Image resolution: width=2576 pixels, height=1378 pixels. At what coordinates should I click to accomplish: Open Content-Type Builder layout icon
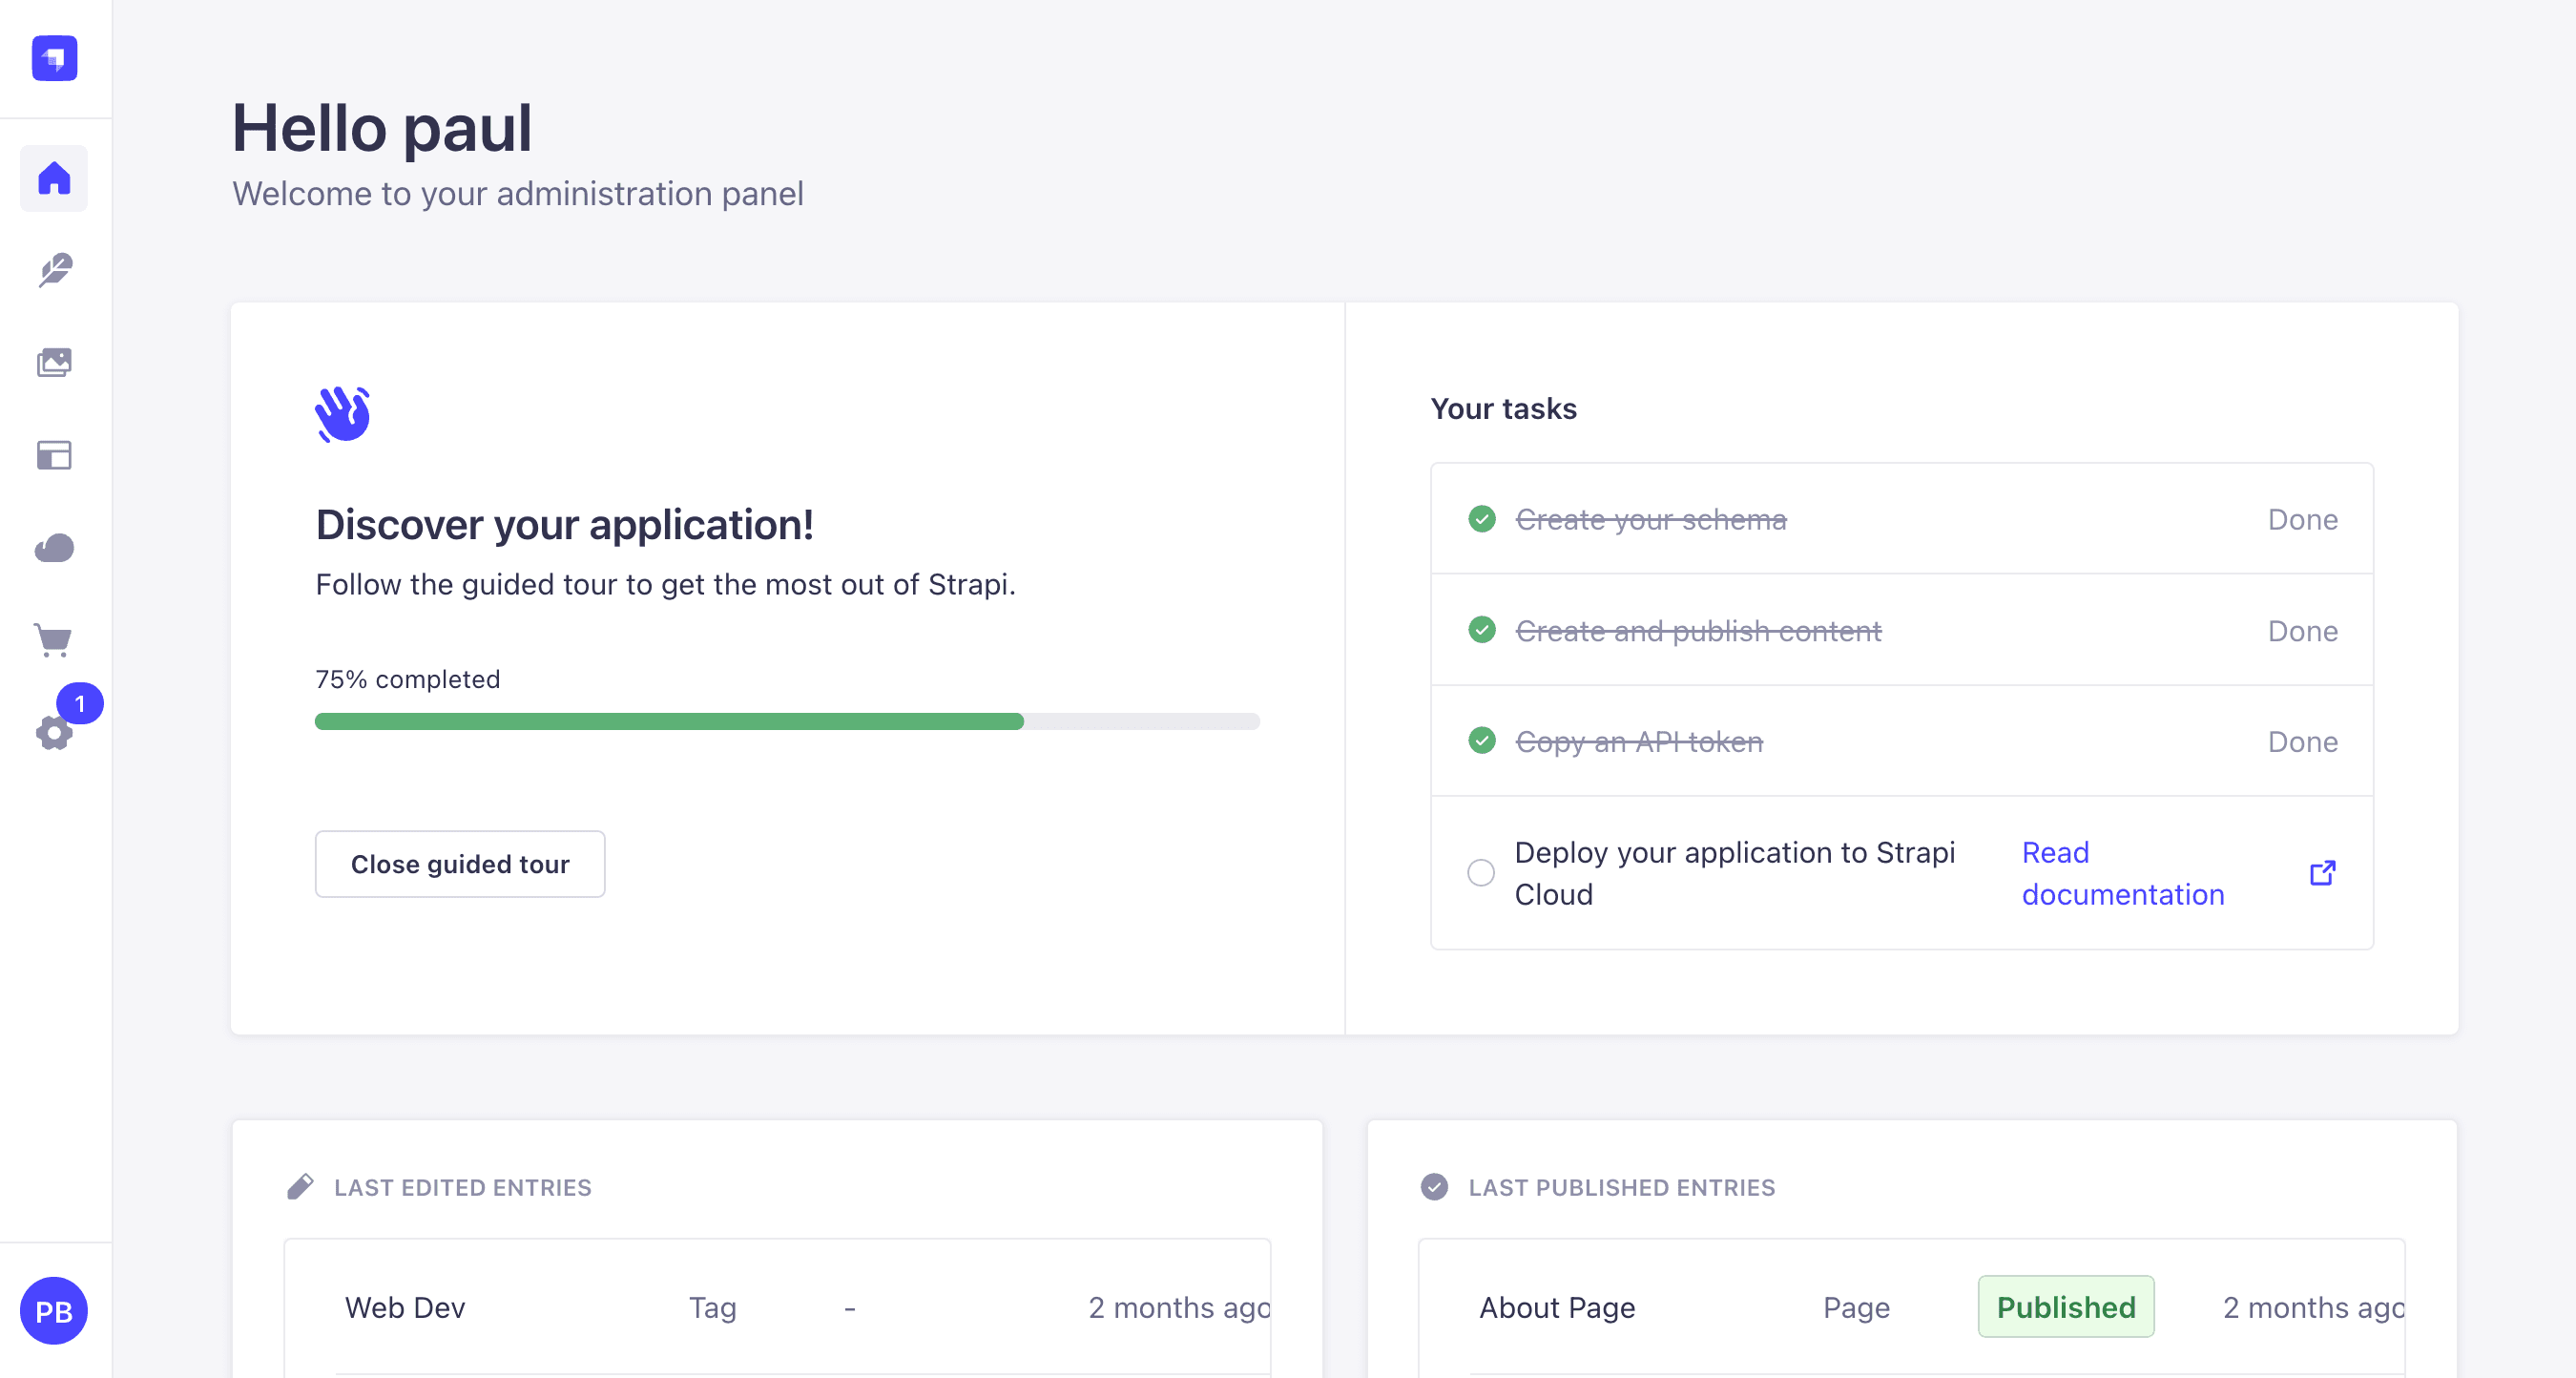pyautogui.click(x=54, y=455)
